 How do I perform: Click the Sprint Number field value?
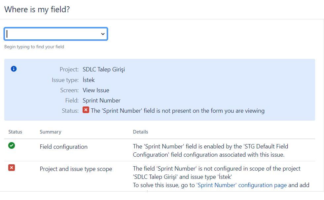click(101, 100)
